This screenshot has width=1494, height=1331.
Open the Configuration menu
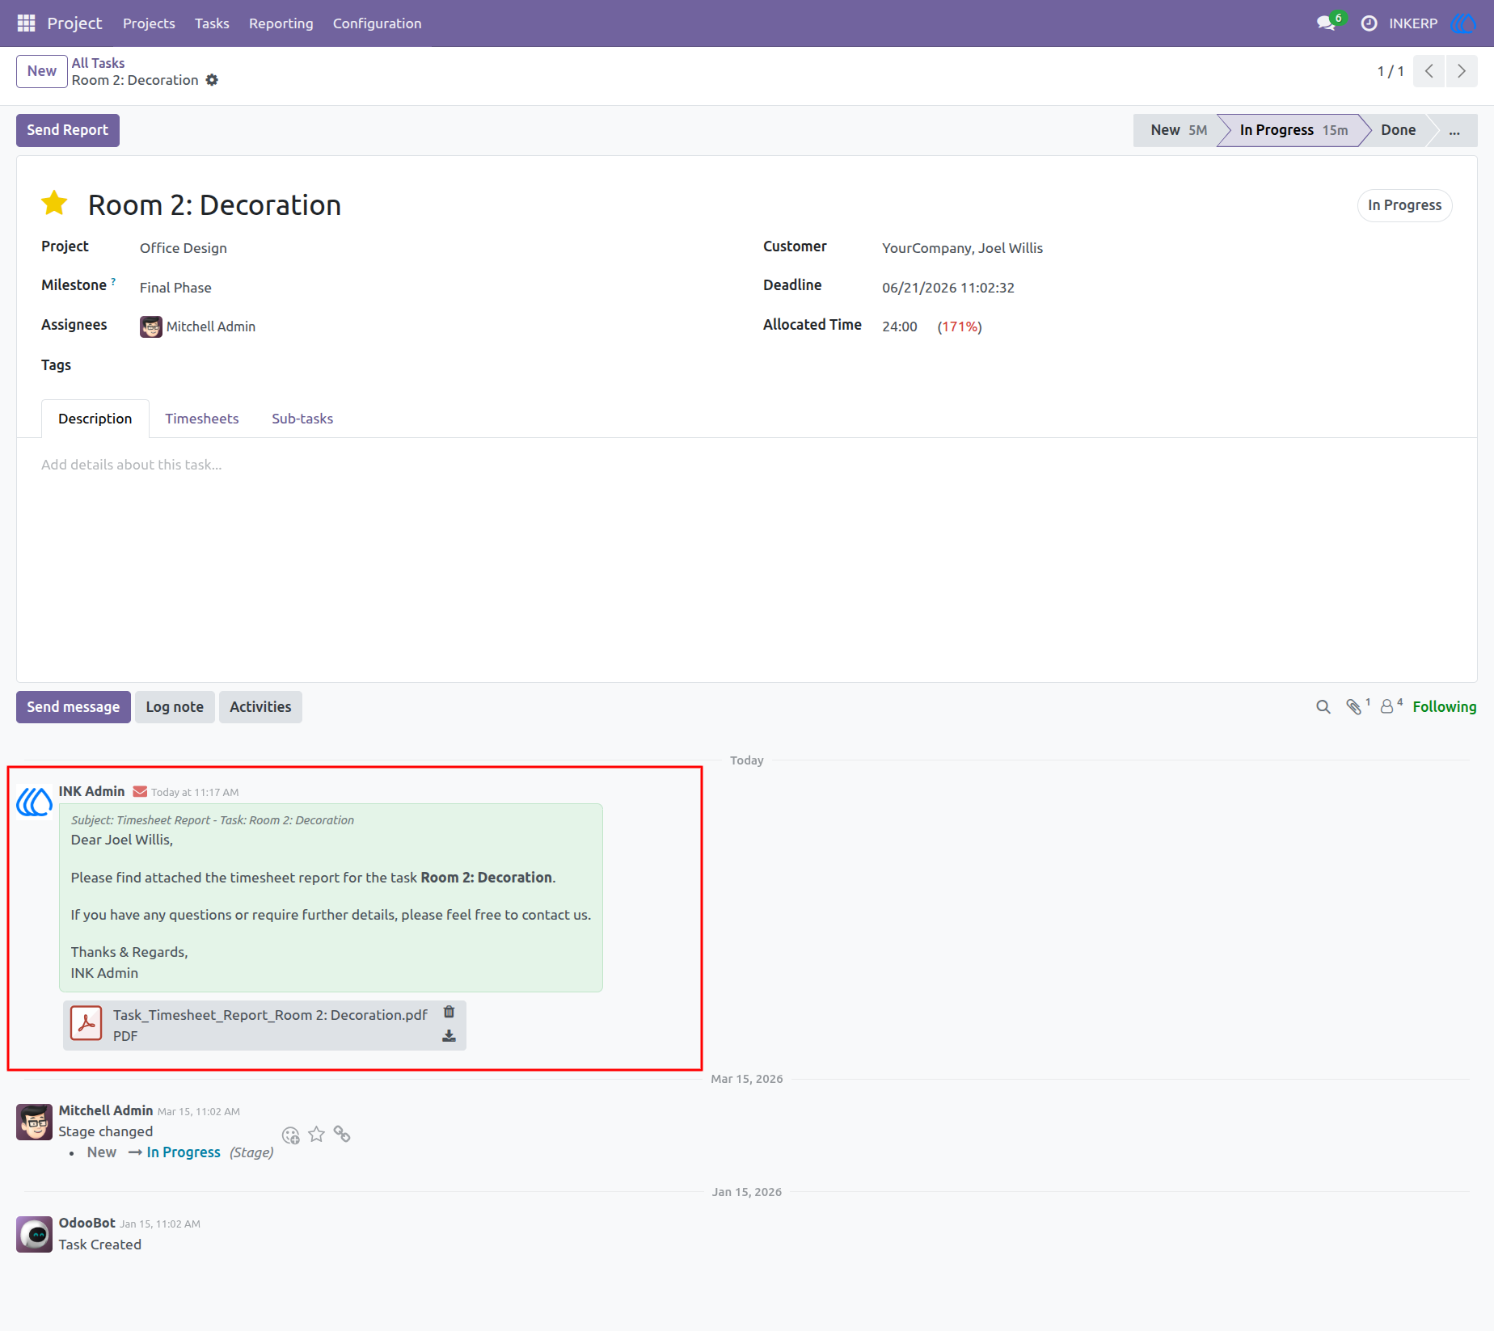click(378, 23)
